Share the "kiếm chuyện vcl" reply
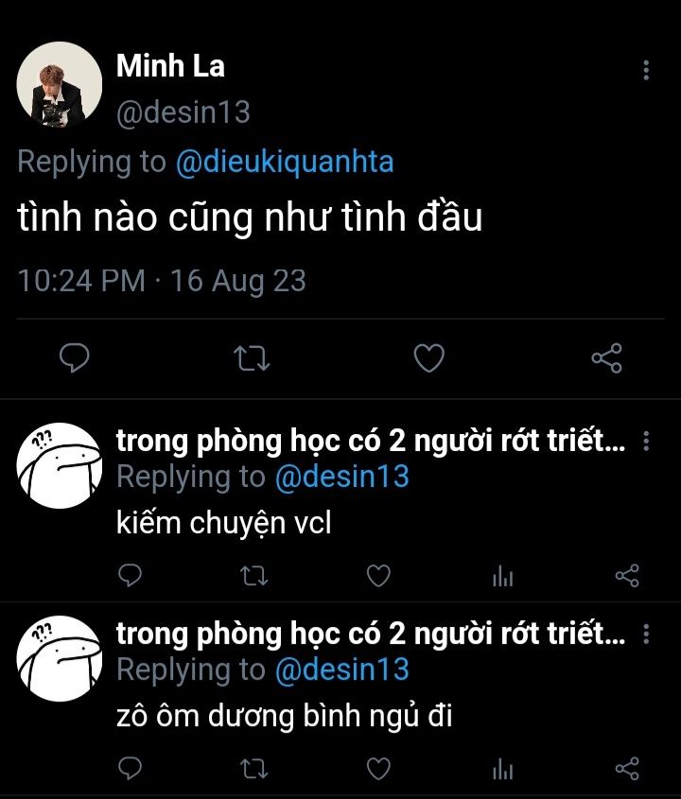 coord(626,575)
